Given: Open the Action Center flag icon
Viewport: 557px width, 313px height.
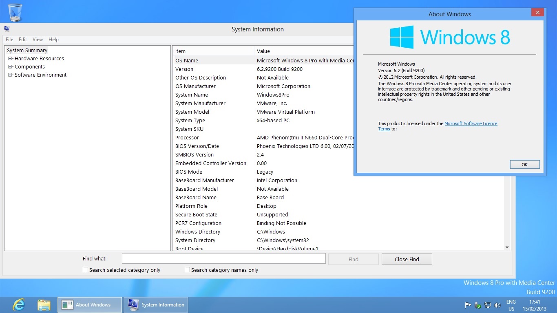Looking at the screenshot, I should (468, 305).
